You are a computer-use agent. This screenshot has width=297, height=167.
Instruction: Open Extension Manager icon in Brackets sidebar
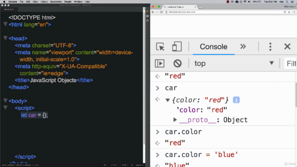(x=148, y=16)
